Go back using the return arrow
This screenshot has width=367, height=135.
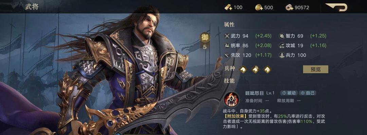coord(336,7)
